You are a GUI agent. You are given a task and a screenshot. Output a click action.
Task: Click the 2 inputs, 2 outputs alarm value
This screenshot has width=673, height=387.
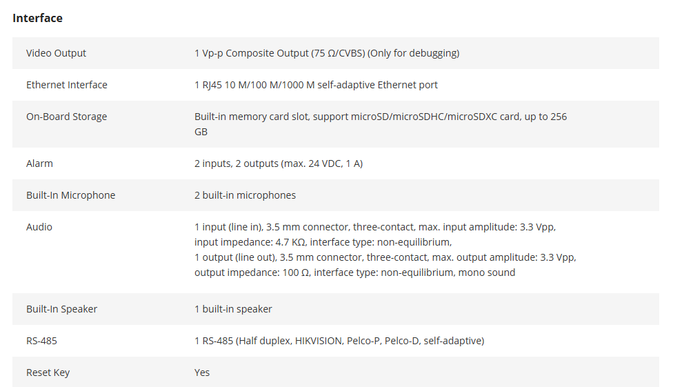[x=279, y=163]
